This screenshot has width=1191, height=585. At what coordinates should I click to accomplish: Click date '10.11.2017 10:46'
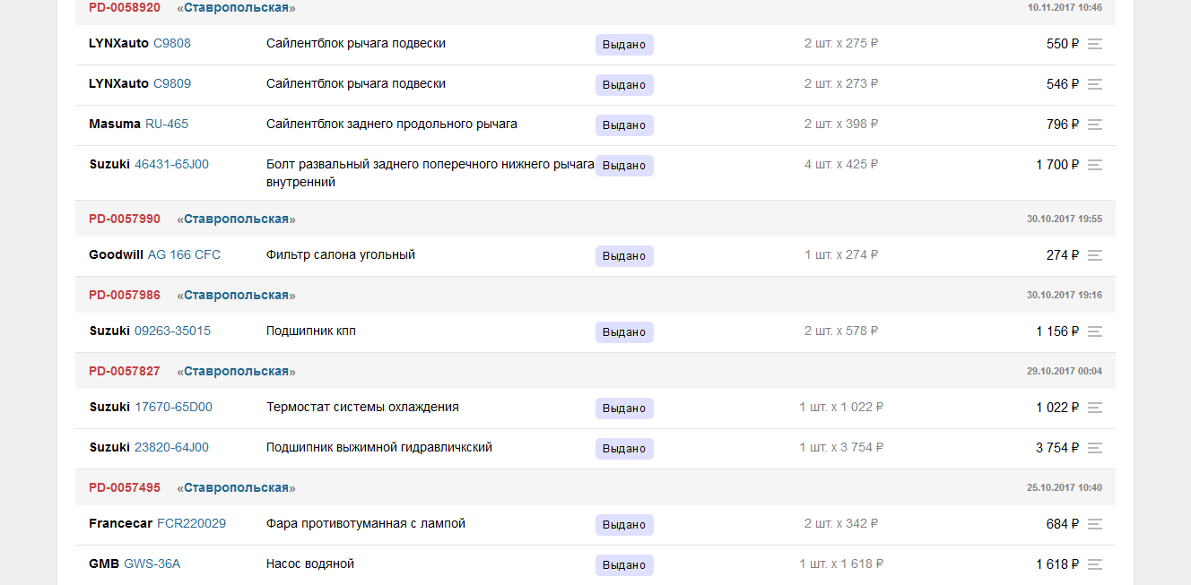point(1065,7)
